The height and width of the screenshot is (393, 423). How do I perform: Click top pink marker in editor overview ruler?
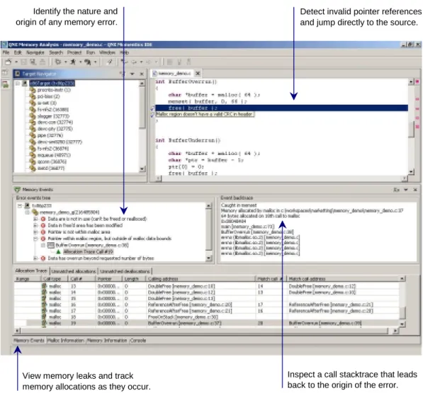[417, 81]
